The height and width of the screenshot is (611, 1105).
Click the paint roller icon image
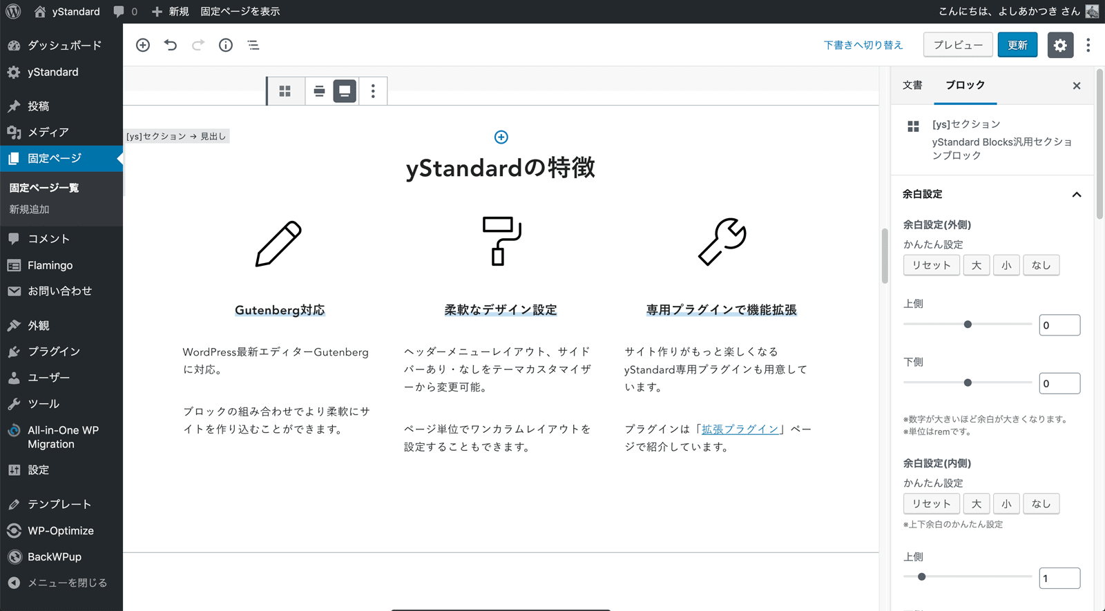pos(501,241)
